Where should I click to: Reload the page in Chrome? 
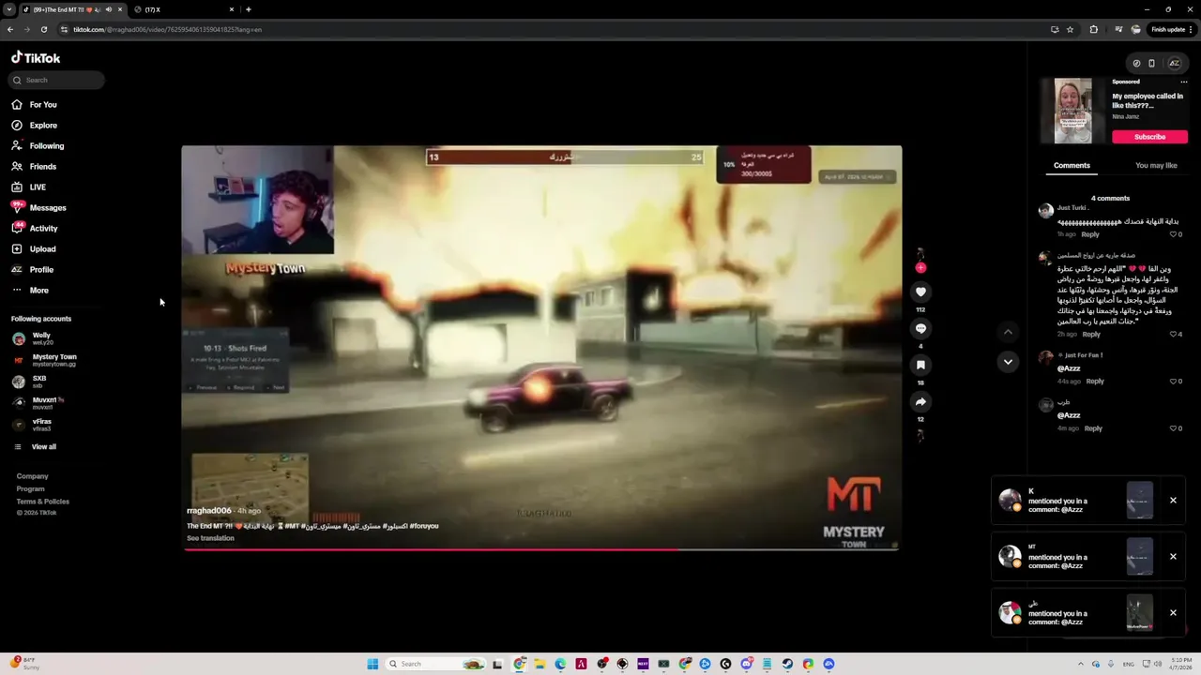pyautogui.click(x=43, y=30)
